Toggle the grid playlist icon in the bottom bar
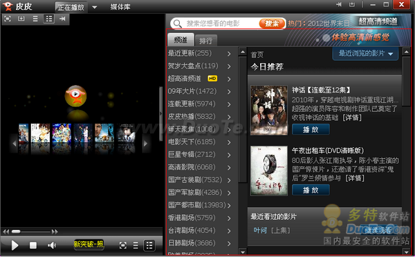The image size is (415, 257). [149, 245]
